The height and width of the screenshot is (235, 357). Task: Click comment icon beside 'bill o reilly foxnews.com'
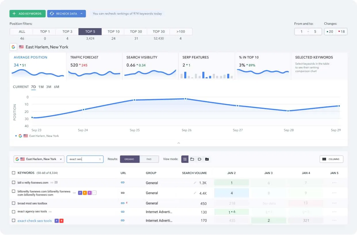[56, 182]
